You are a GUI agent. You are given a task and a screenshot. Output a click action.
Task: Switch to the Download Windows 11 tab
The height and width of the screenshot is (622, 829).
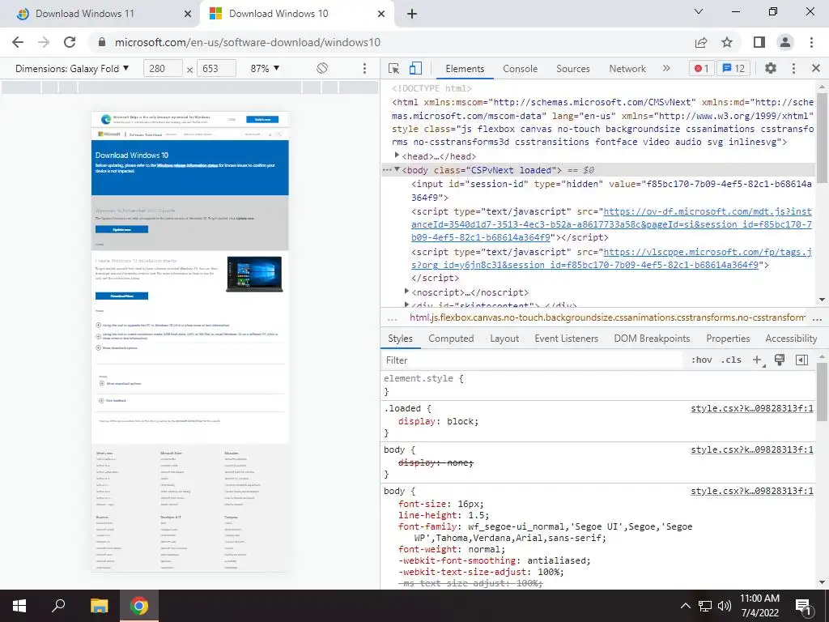[x=84, y=14]
